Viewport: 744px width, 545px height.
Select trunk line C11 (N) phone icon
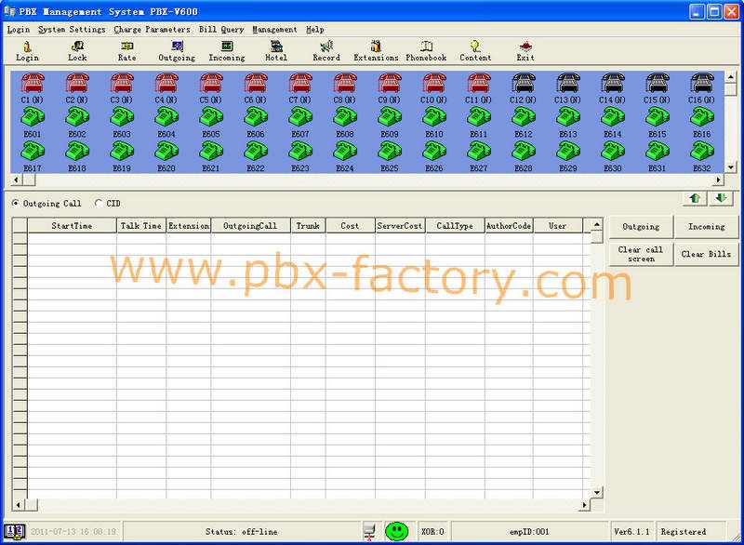pyautogui.click(x=478, y=83)
